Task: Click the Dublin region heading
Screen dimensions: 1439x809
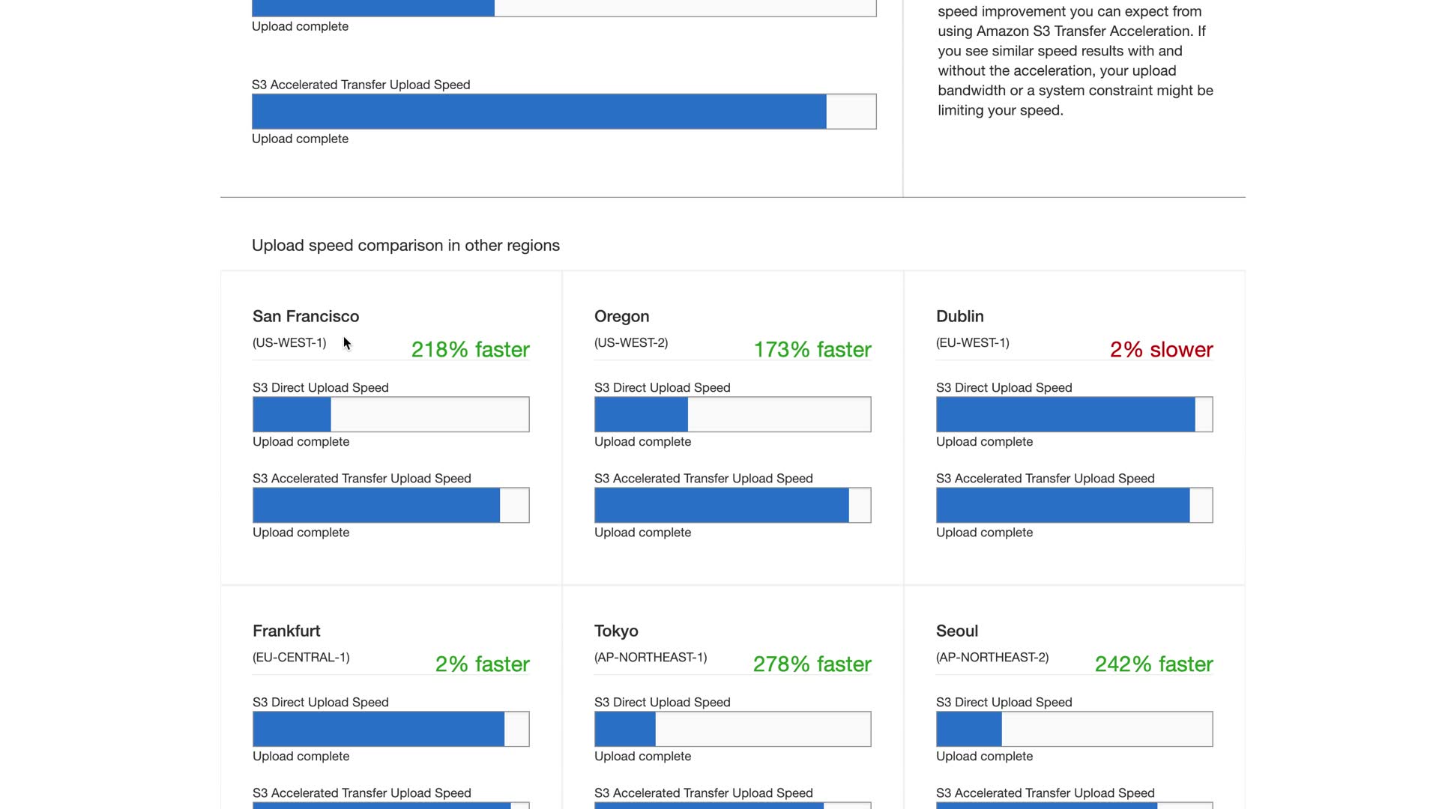Action: (x=959, y=316)
